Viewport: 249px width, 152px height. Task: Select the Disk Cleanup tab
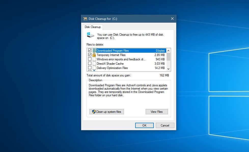93,27
